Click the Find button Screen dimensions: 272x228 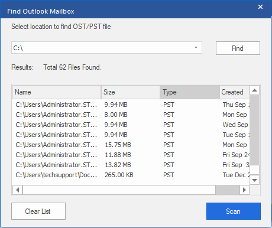click(238, 48)
